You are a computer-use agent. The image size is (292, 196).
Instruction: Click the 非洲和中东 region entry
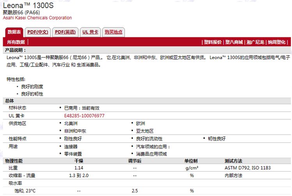(x=75, y=131)
